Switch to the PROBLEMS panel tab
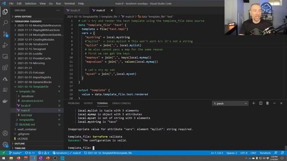 [x=74, y=103]
